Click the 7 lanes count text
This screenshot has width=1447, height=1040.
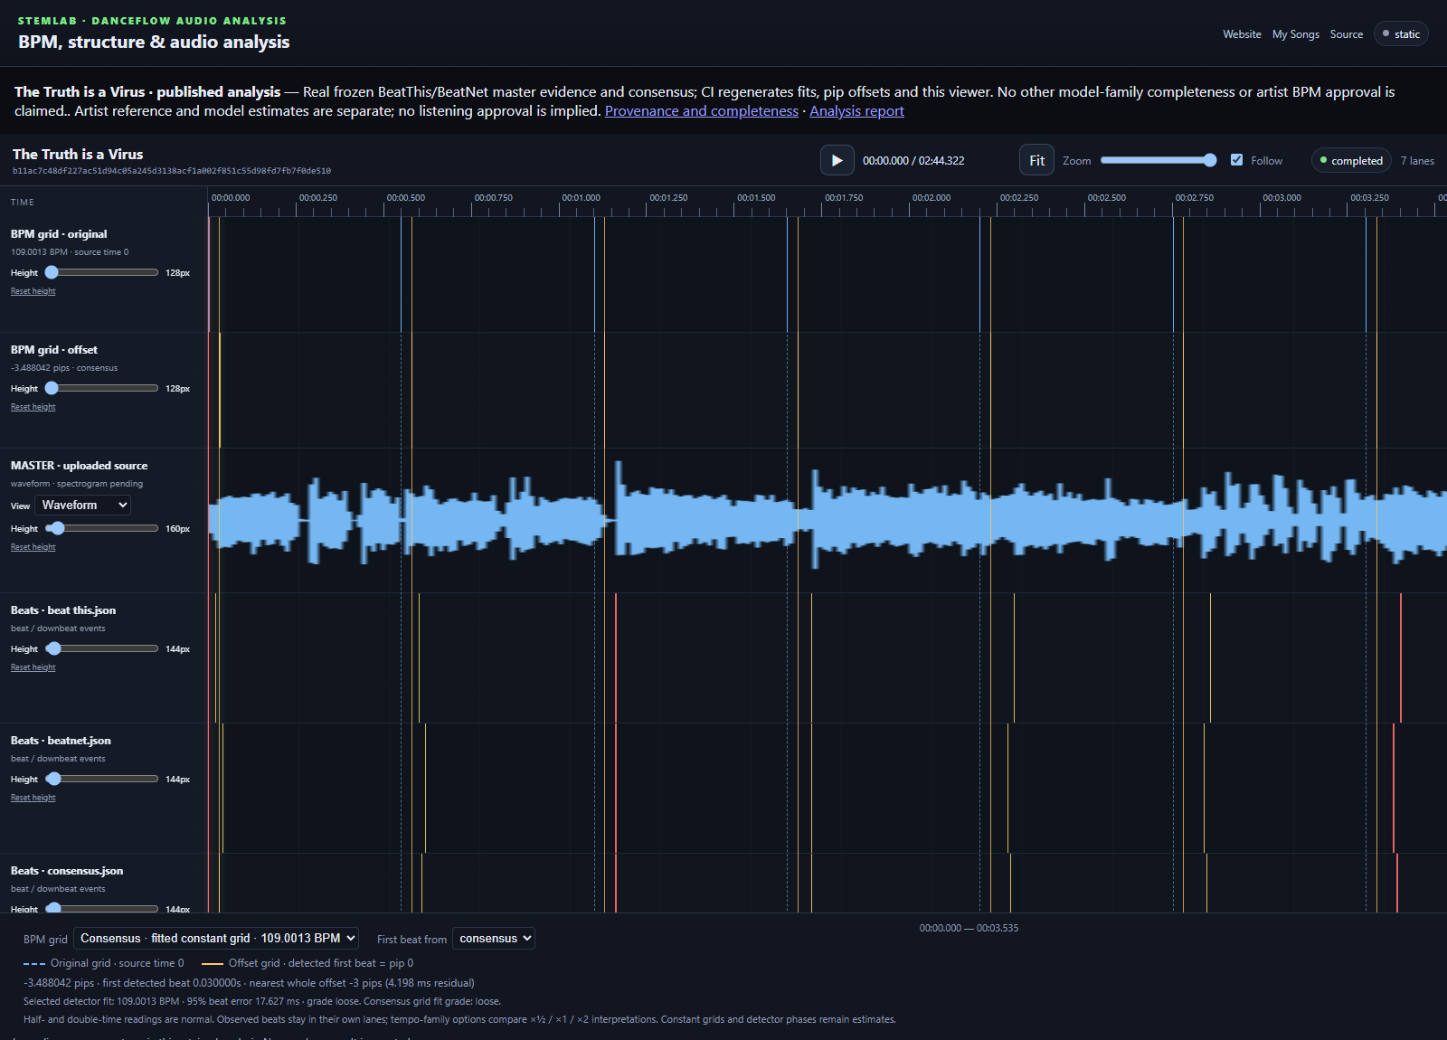[x=1417, y=161]
